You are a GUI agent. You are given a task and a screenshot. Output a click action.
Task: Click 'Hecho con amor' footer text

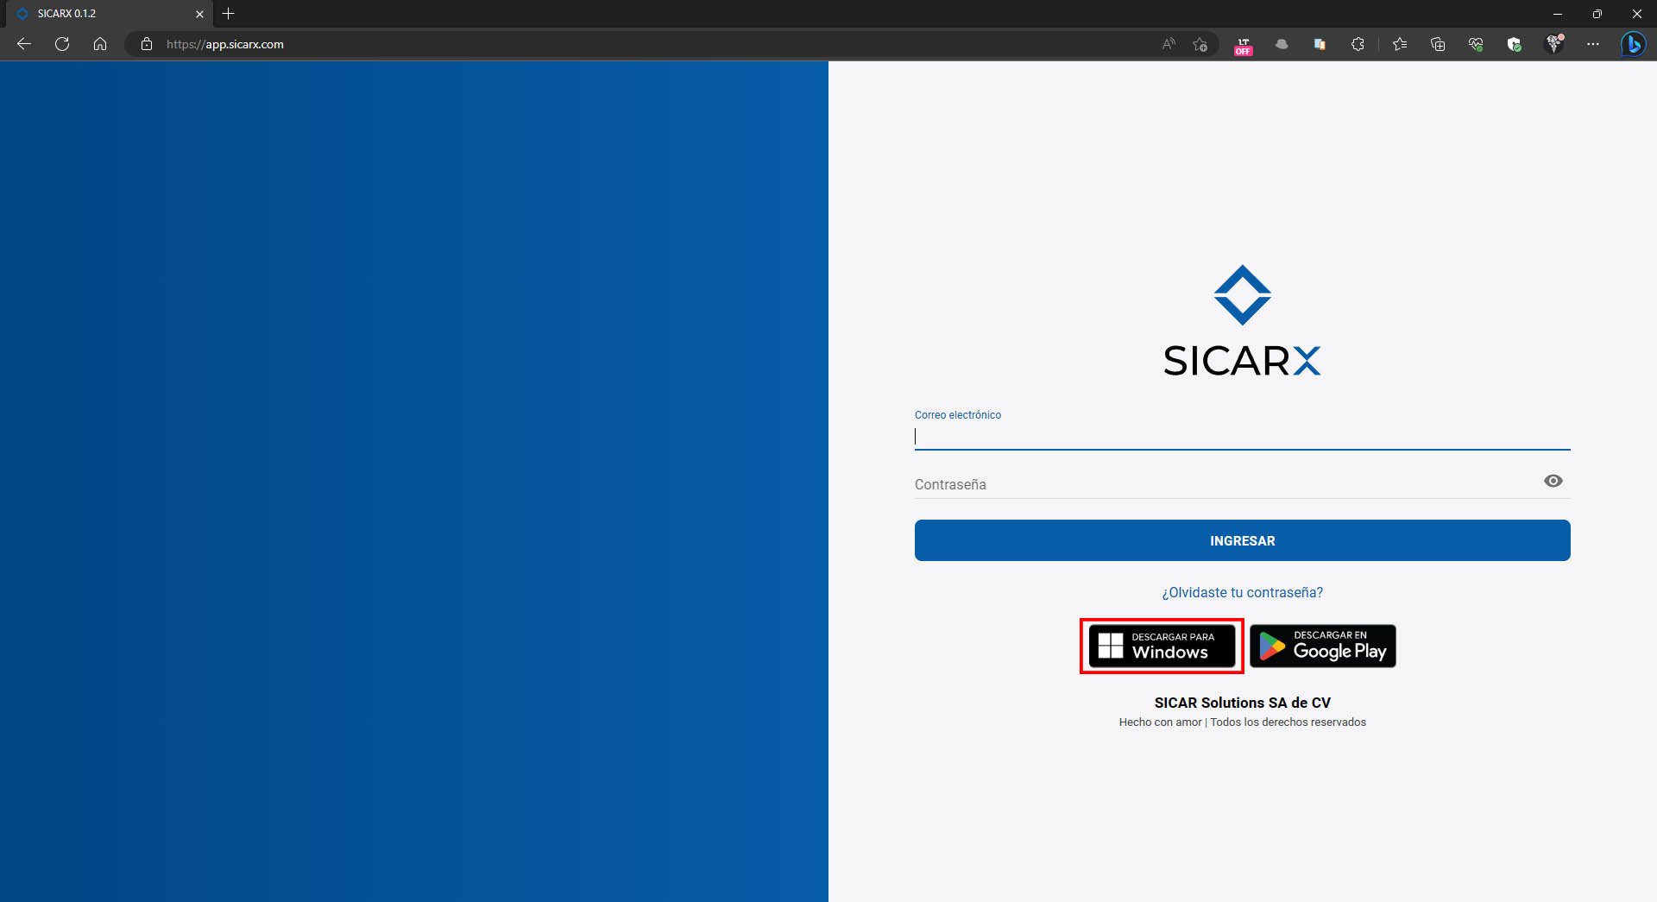point(1160,722)
